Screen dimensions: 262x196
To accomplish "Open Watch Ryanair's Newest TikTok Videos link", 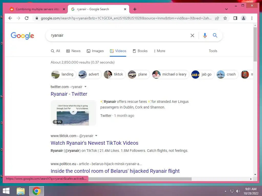I will point(94,143).
